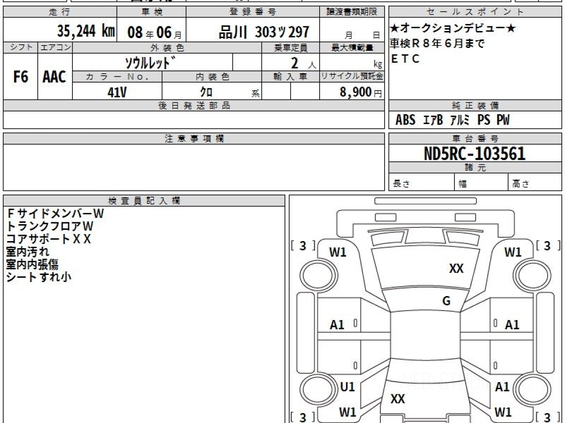Click color code 41V
This screenshot has height=423, width=565.
coord(117,92)
